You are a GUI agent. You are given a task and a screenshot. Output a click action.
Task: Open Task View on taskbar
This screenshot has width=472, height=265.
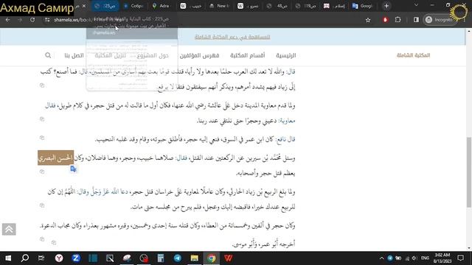41,258
